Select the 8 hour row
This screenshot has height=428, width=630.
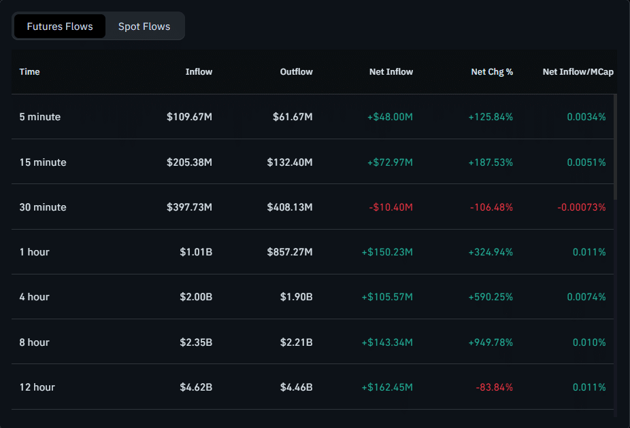(34, 342)
